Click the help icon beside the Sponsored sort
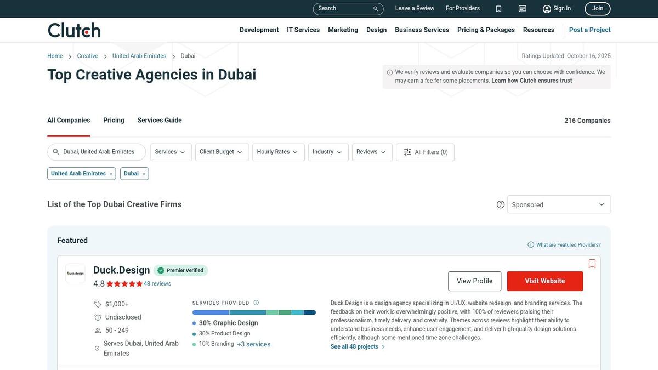The height and width of the screenshot is (370, 658). point(501,204)
